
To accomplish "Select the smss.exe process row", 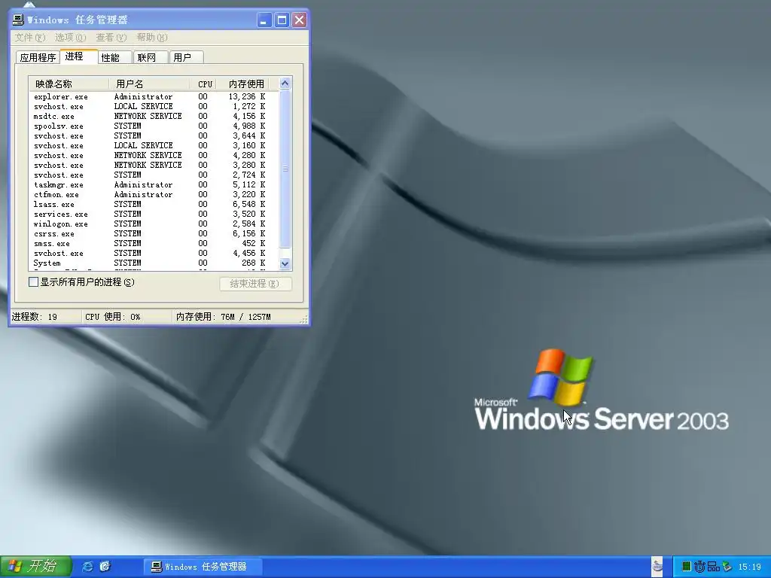I will tap(154, 244).
